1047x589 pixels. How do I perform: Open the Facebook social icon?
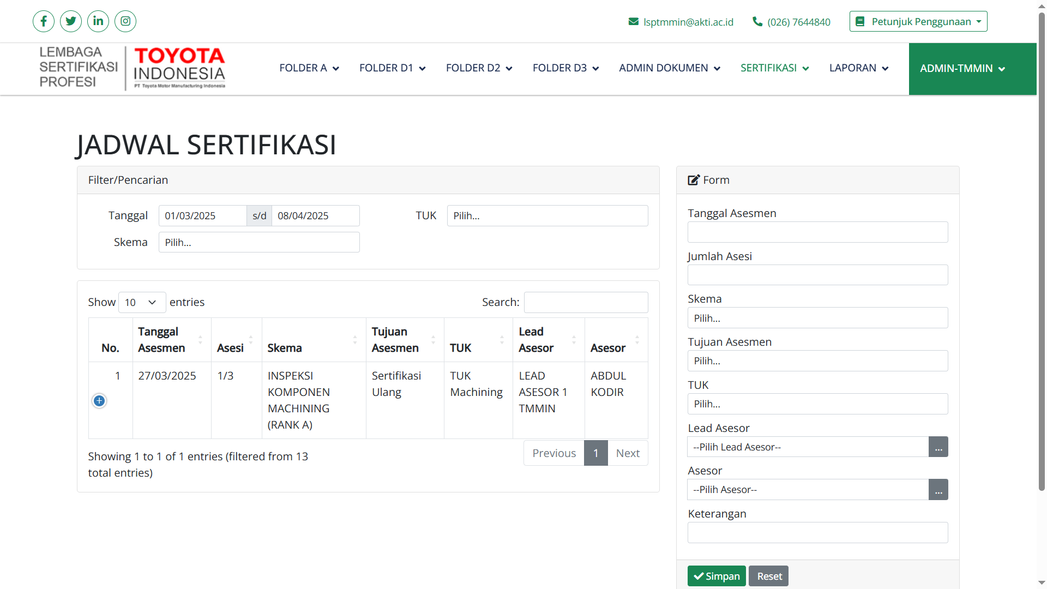pyautogui.click(x=44, y=21)
